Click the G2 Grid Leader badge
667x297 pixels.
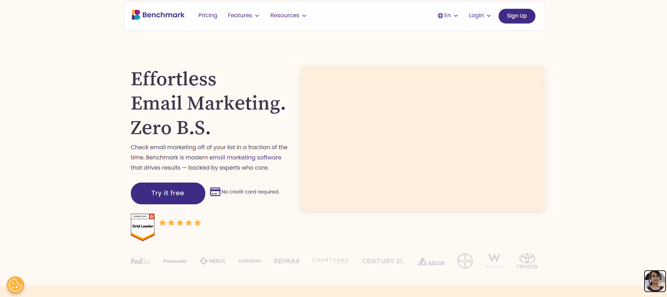click(x=142, y=227)
